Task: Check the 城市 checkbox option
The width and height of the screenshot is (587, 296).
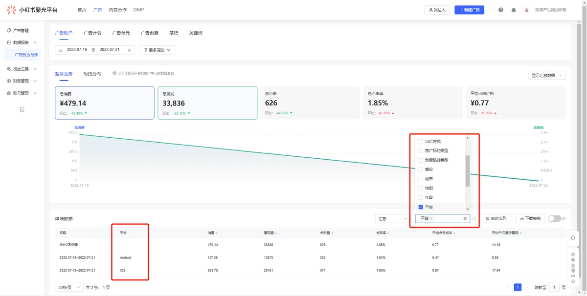Action: (x=421, y=179)
